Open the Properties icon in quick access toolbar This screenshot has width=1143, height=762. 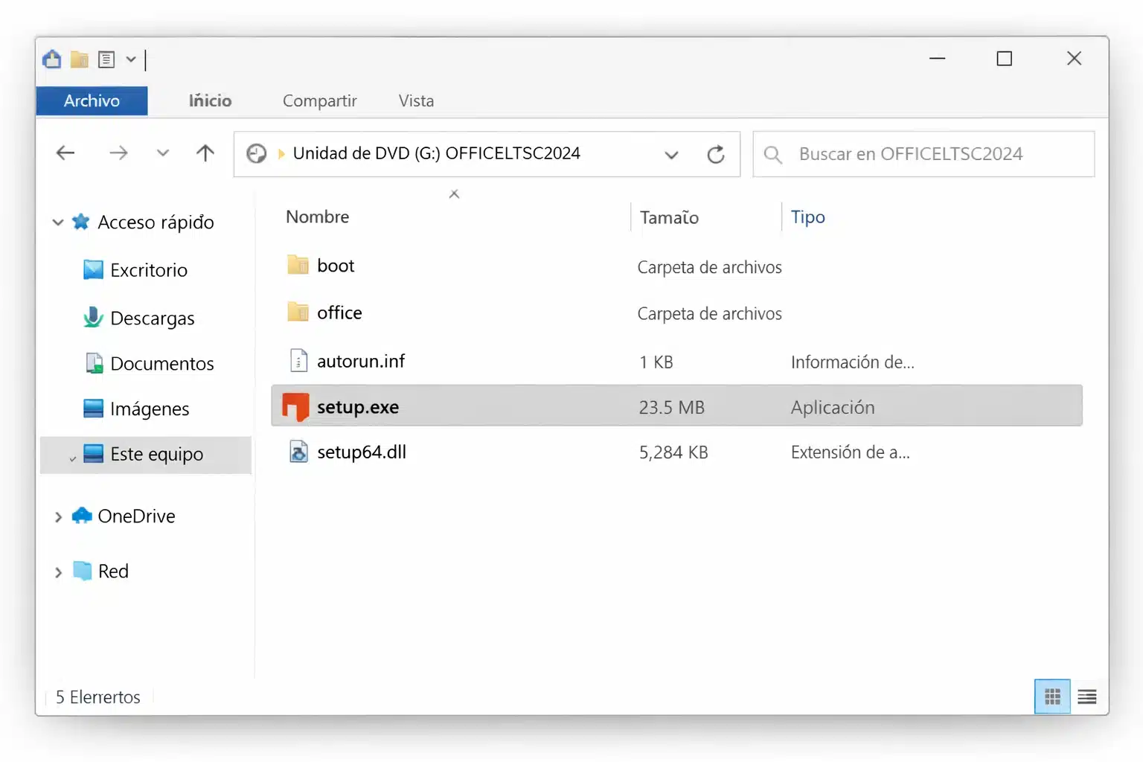coord(107,60)
